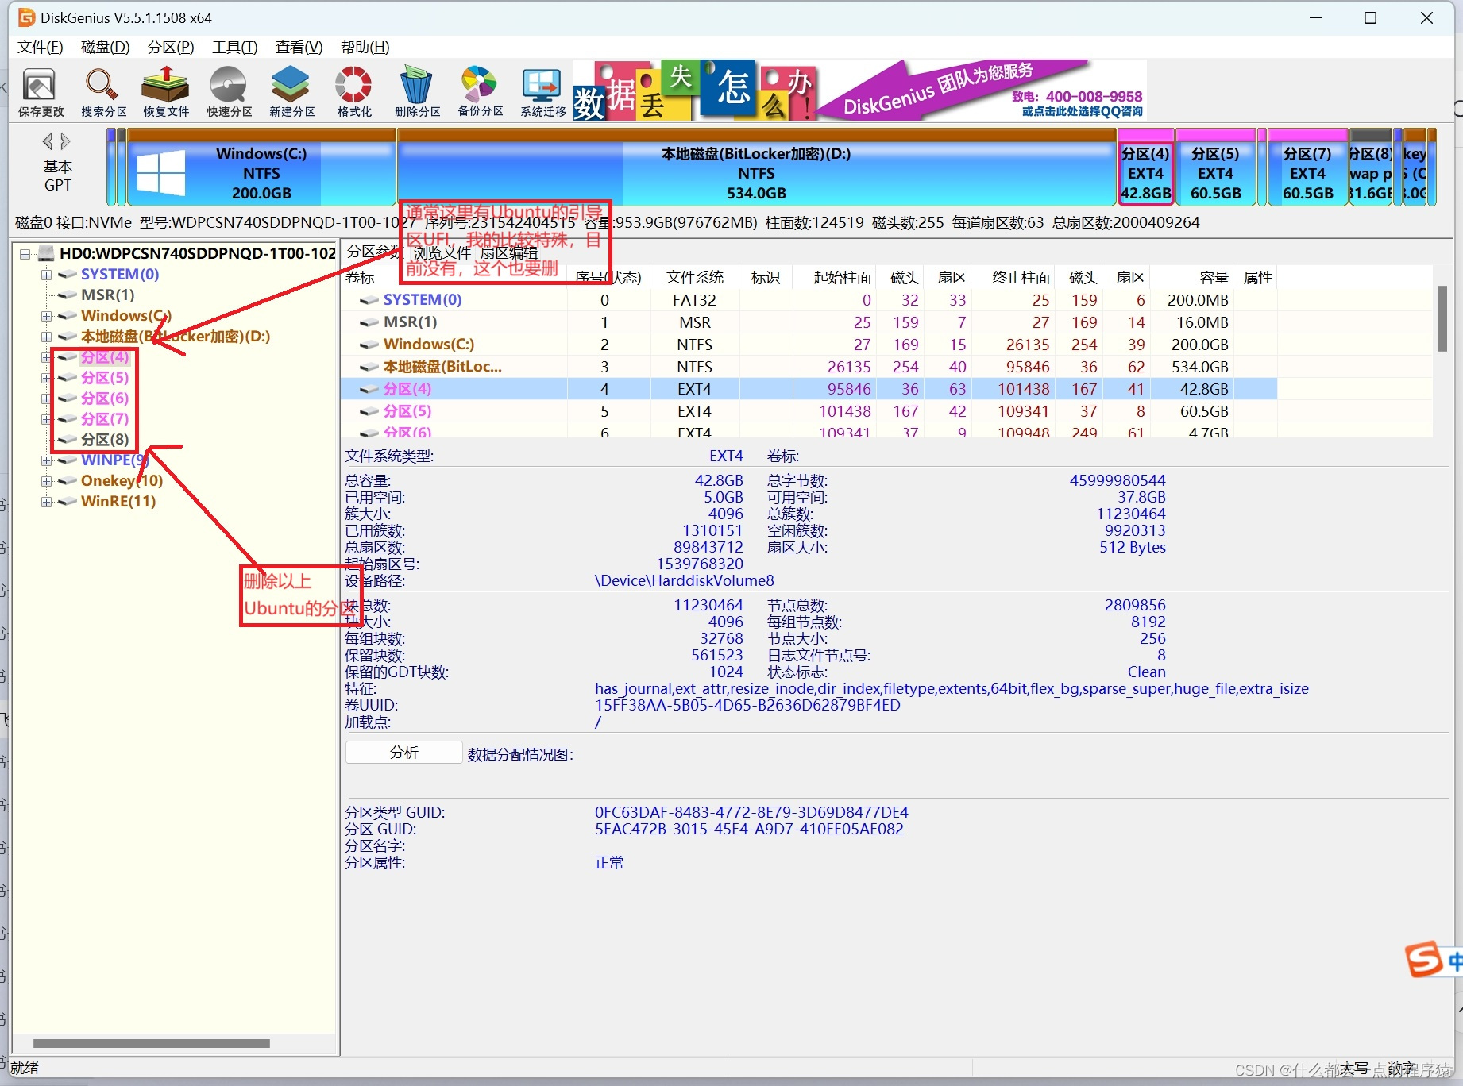
Task: Open the Help (帮助) menu
Action: point(365,48)
